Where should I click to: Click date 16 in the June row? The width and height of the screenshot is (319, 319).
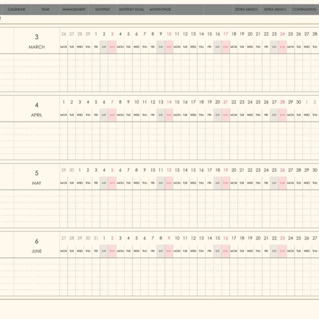coord(226,238)
